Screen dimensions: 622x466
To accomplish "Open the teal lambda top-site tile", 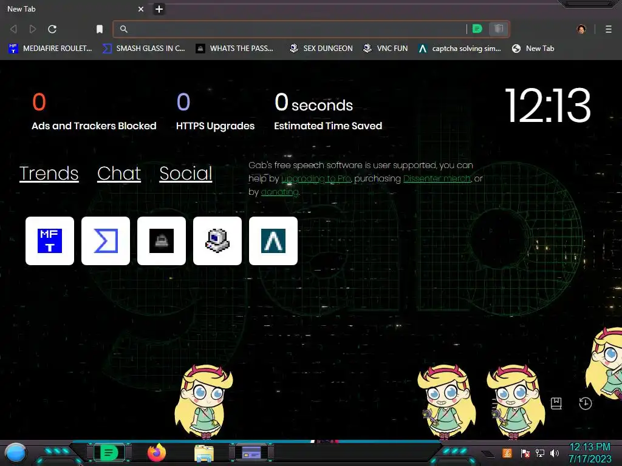I will tap(273, 240).
